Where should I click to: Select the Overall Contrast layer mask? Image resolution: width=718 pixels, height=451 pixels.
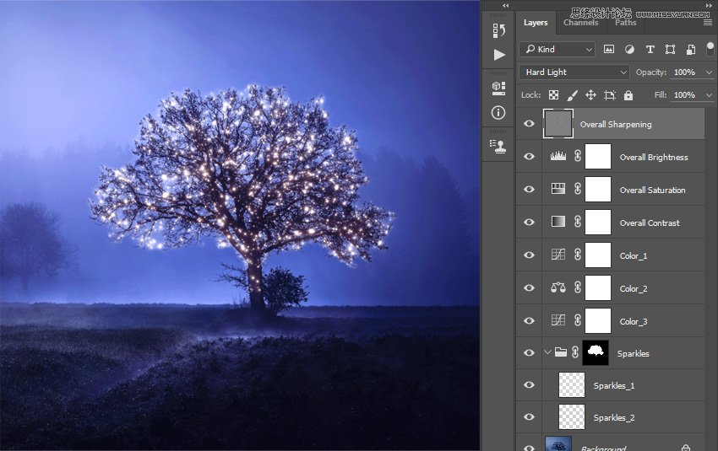pos(598,222)
